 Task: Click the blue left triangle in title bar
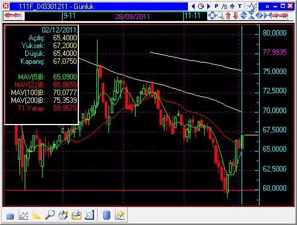[193, 7]
